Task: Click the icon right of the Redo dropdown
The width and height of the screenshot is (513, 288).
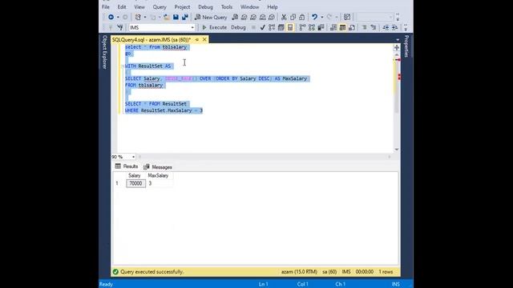Action: [347, 17]
